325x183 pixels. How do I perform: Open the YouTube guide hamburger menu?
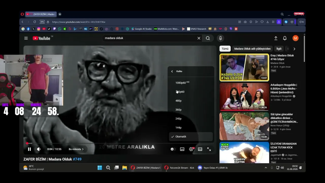(x=26, y=38)
